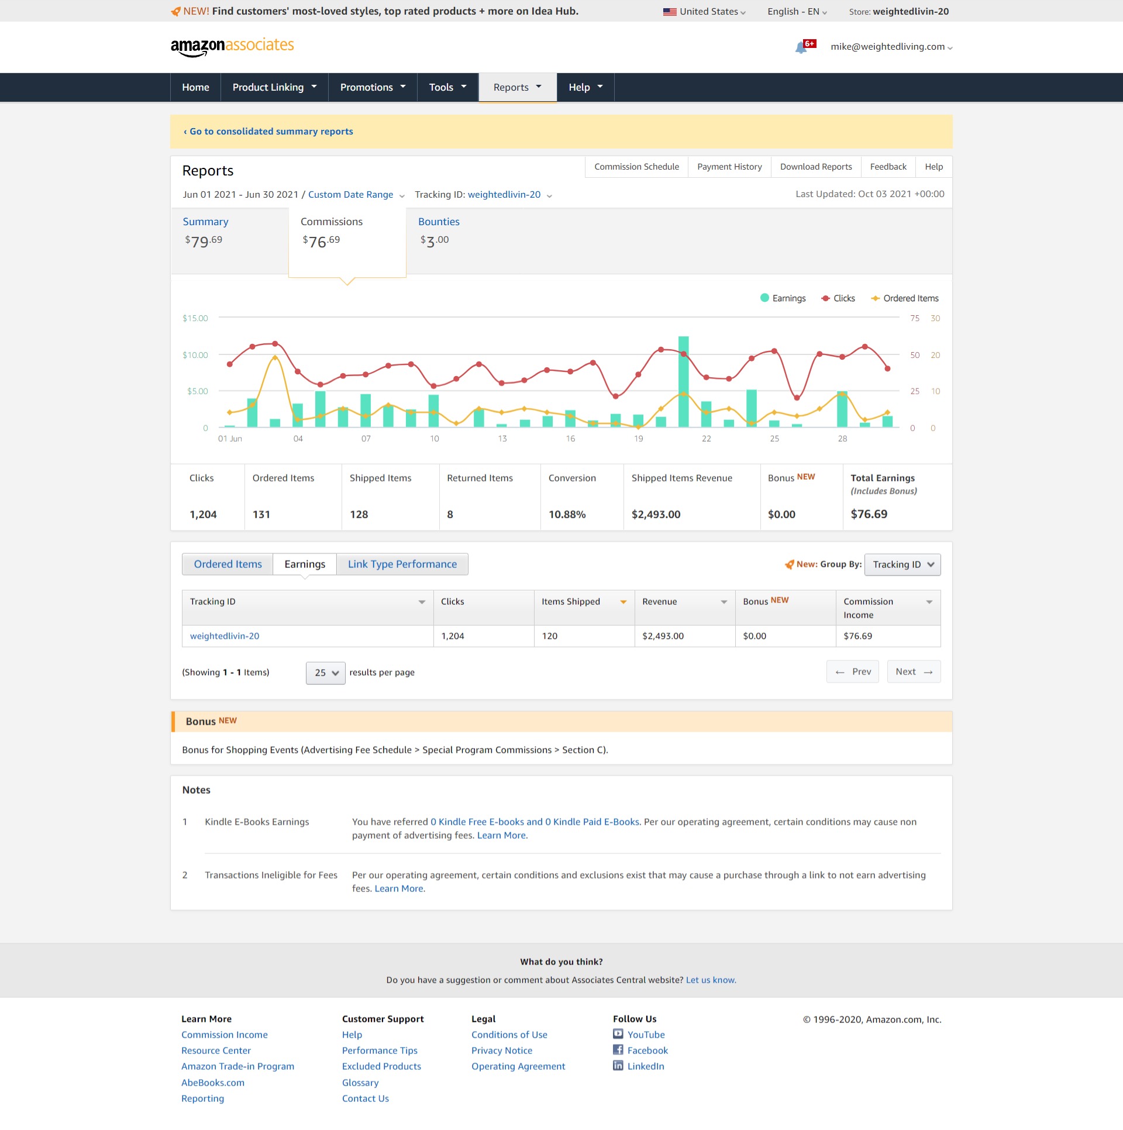
Task: Click the Amazon Associates logo
Action: click(x=232, y=47)
